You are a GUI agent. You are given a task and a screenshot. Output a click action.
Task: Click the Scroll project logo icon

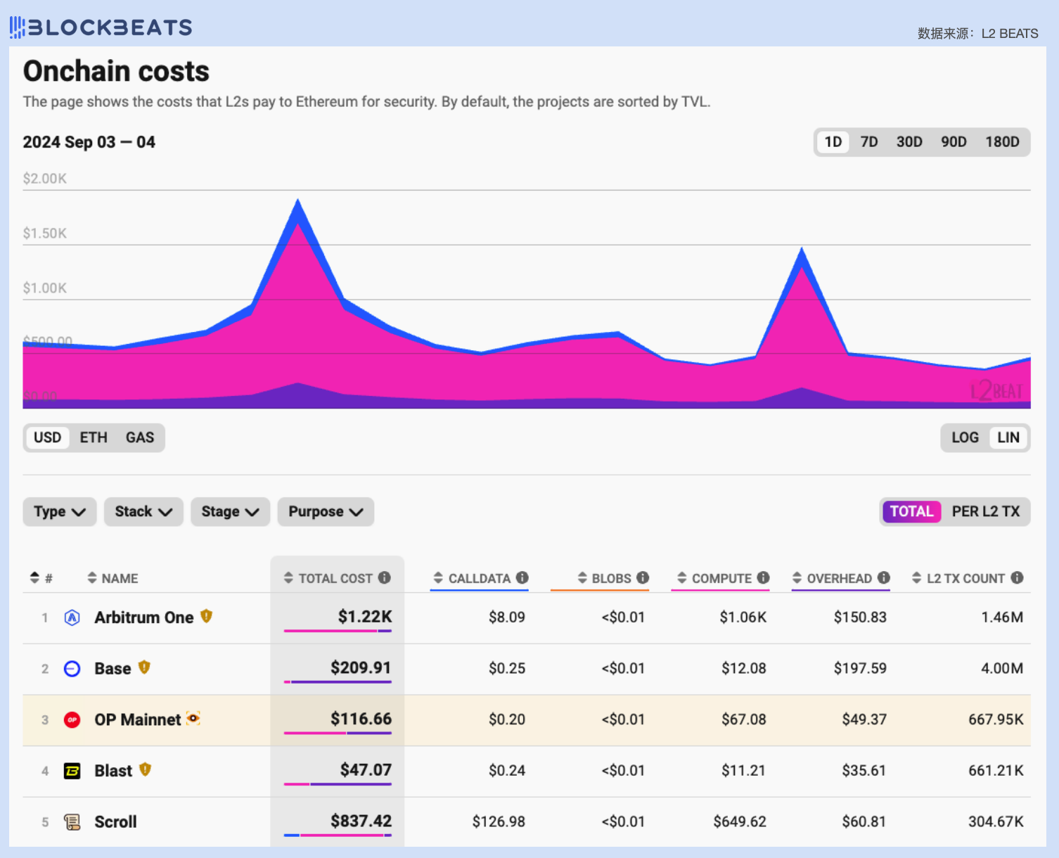pyautogui.click(x=72, y=821)
